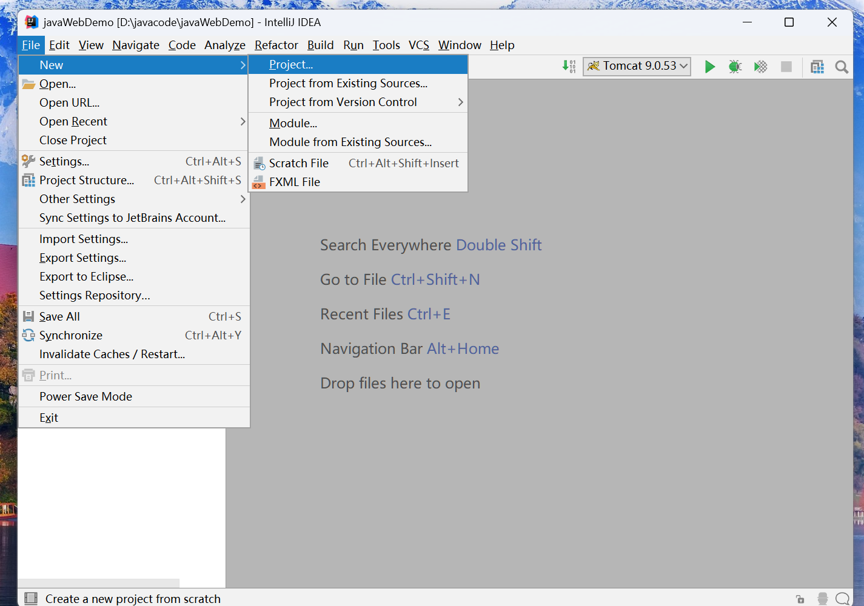864x606 pixels.
Task: Select Module… in the New submenu
Action: 358,123
